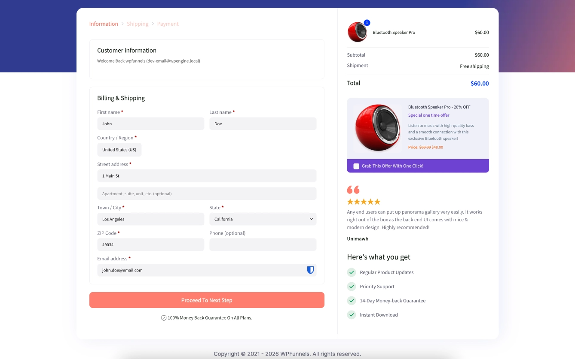Click the checkmark beside 14-Day Money-back Guarantee

[x=352, y=301]
